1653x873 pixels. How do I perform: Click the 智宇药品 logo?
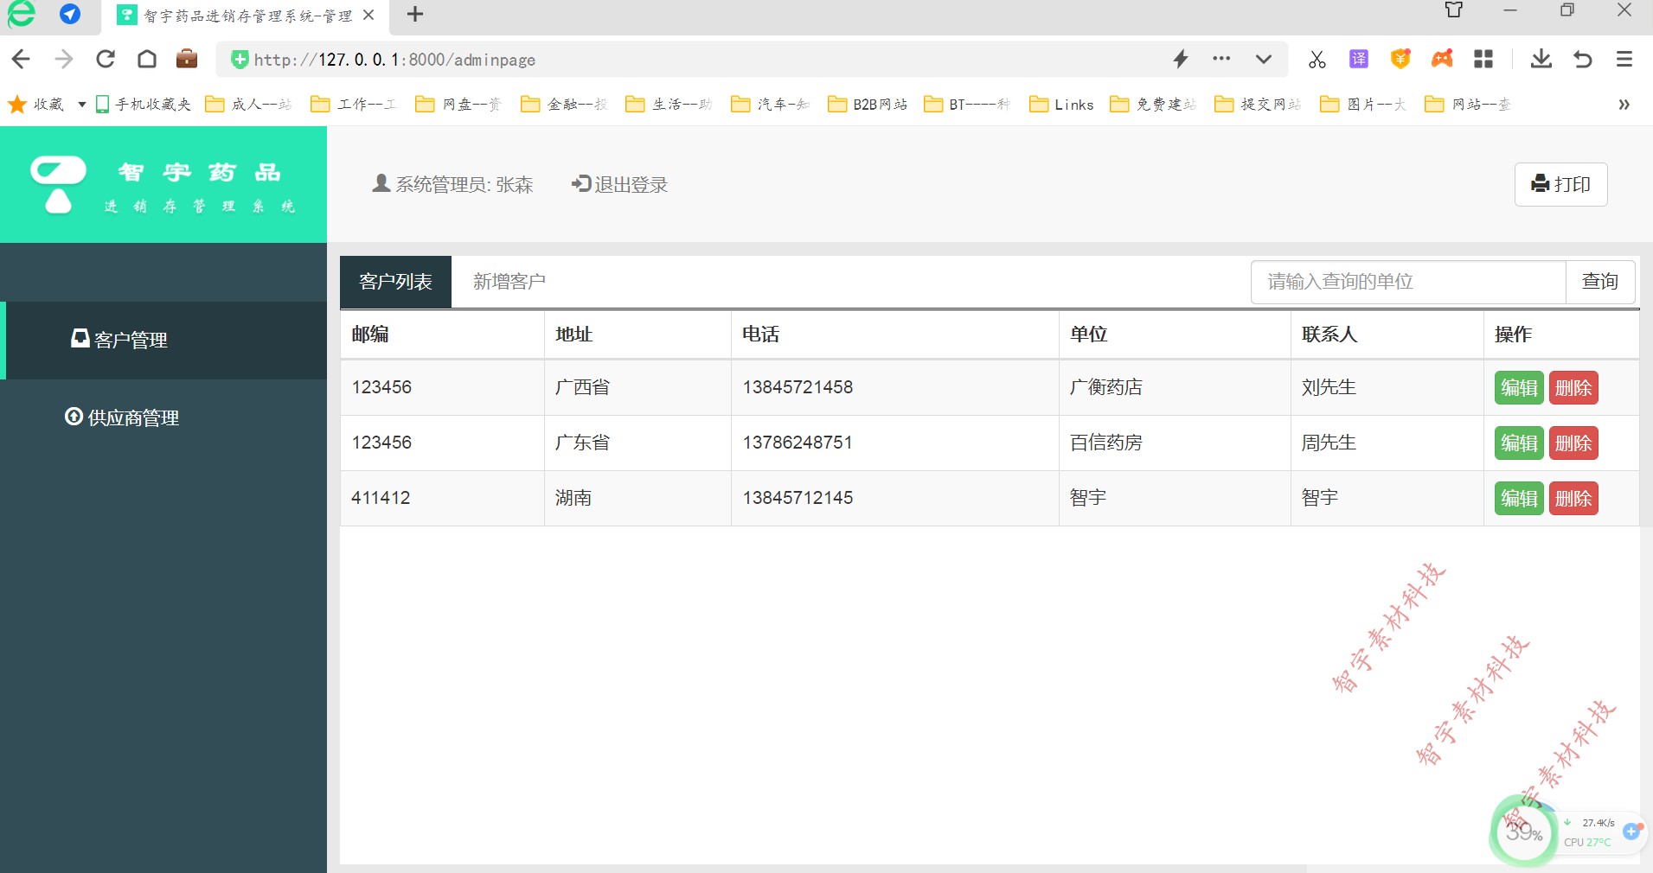163,184
